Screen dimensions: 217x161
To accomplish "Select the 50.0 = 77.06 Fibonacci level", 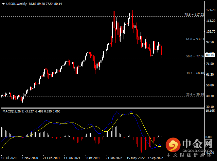I will (195, 56).
